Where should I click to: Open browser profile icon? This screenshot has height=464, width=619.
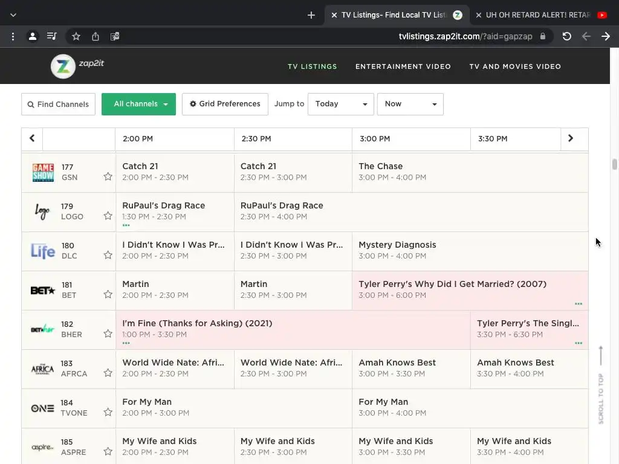pyautogui.click(x=33, y=36)
